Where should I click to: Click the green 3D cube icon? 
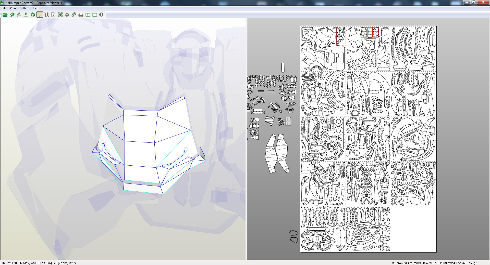coord(33,15)
